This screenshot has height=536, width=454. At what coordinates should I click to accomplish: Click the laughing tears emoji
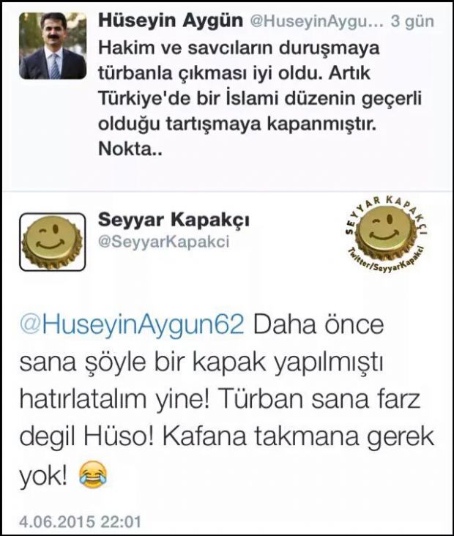point(92,474)
